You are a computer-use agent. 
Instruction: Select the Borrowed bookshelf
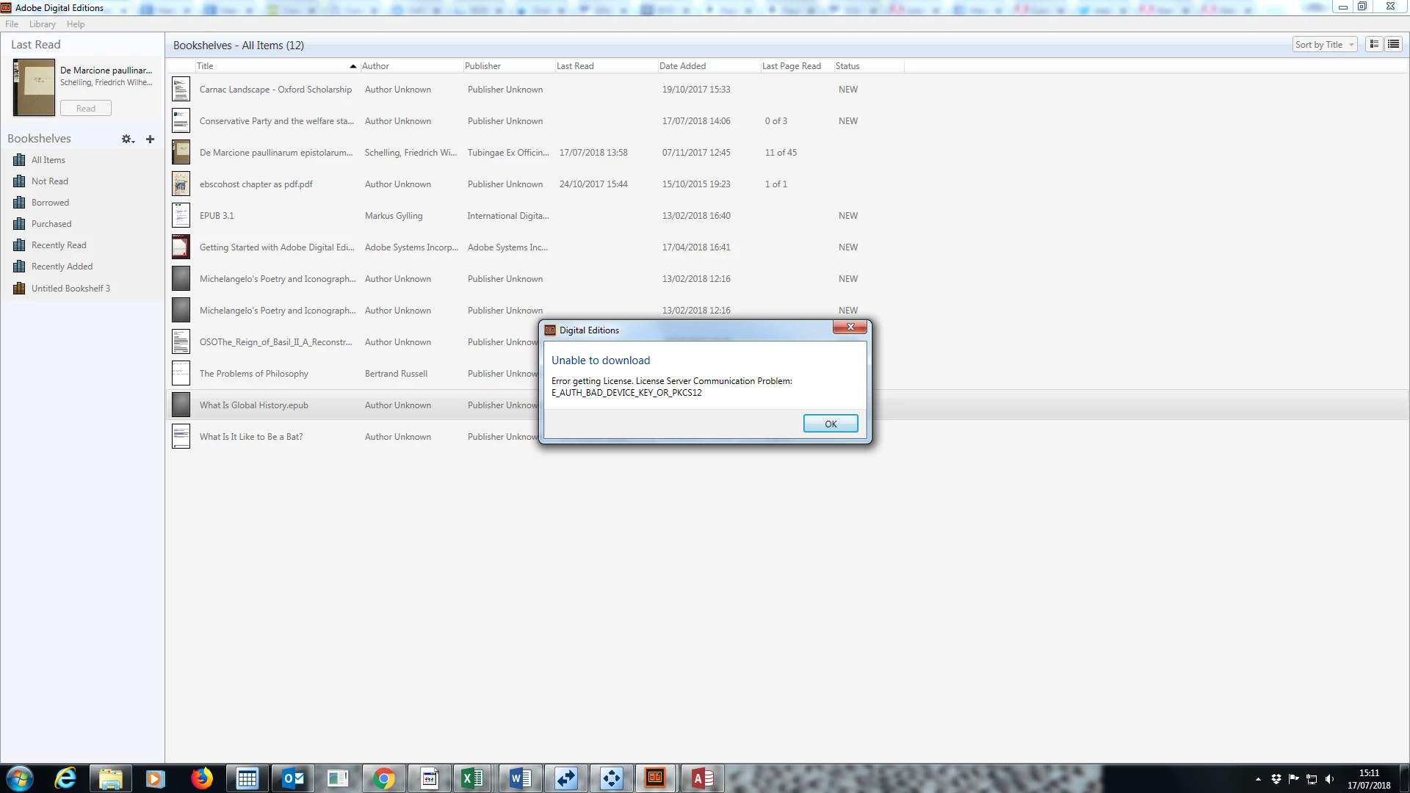(x=50, y=203)
